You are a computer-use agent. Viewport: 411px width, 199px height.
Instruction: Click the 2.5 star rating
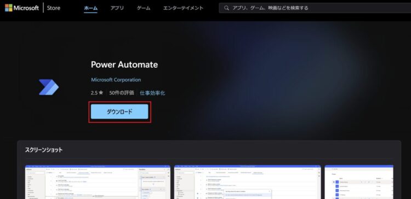click(x=97, y=93)
